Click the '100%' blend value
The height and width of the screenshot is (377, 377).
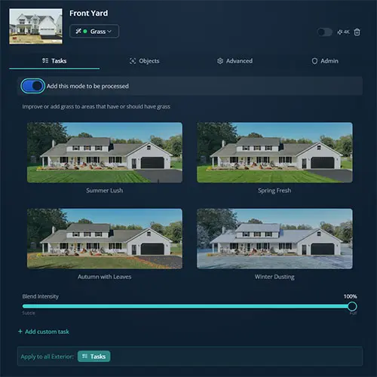351,296
